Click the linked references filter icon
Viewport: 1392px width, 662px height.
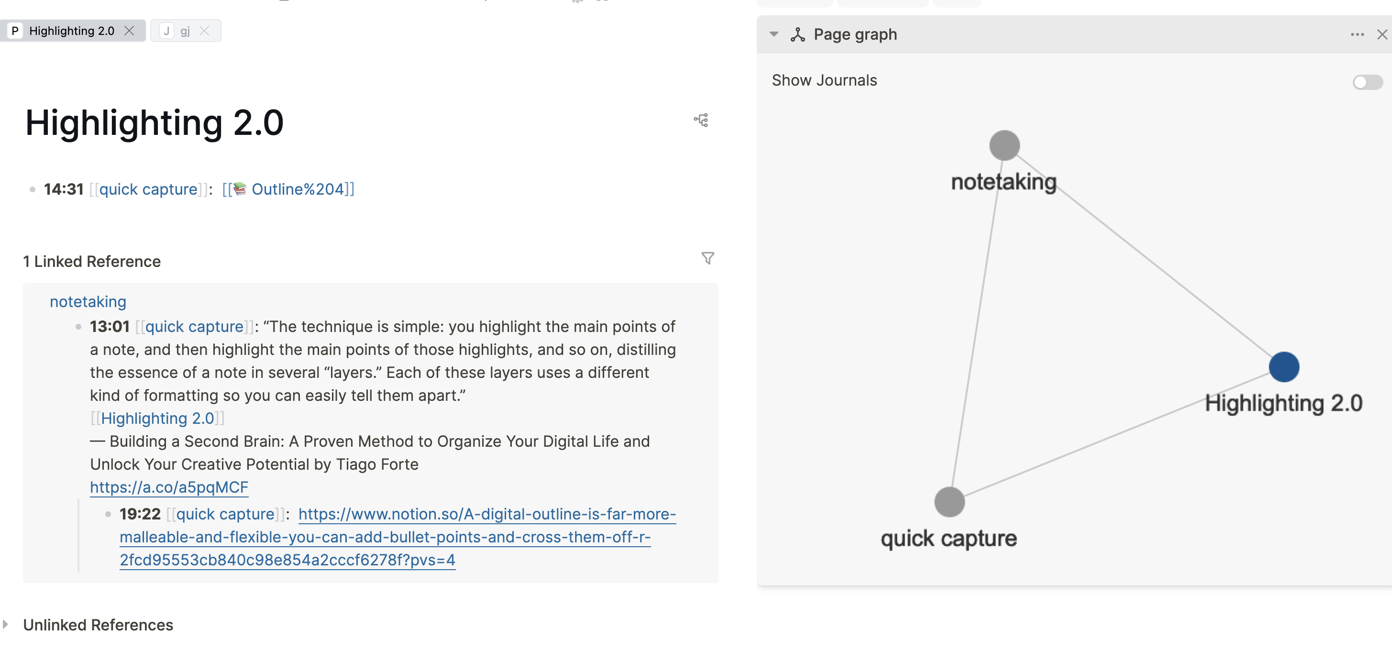(x=707, y=258)
